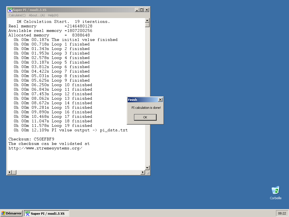Viewport: 289px width, 217px height.
Task: Click the 'Loop 3 finished' line
Action: pos(52,53)
